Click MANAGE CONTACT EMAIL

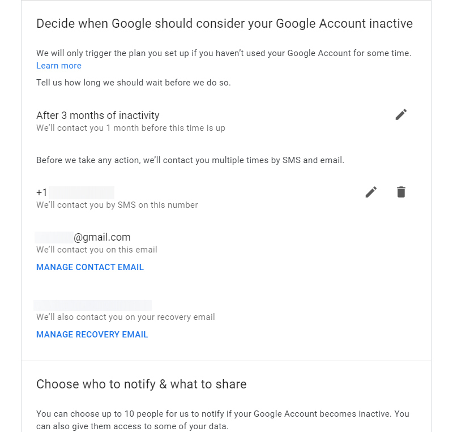pos(90,267)
